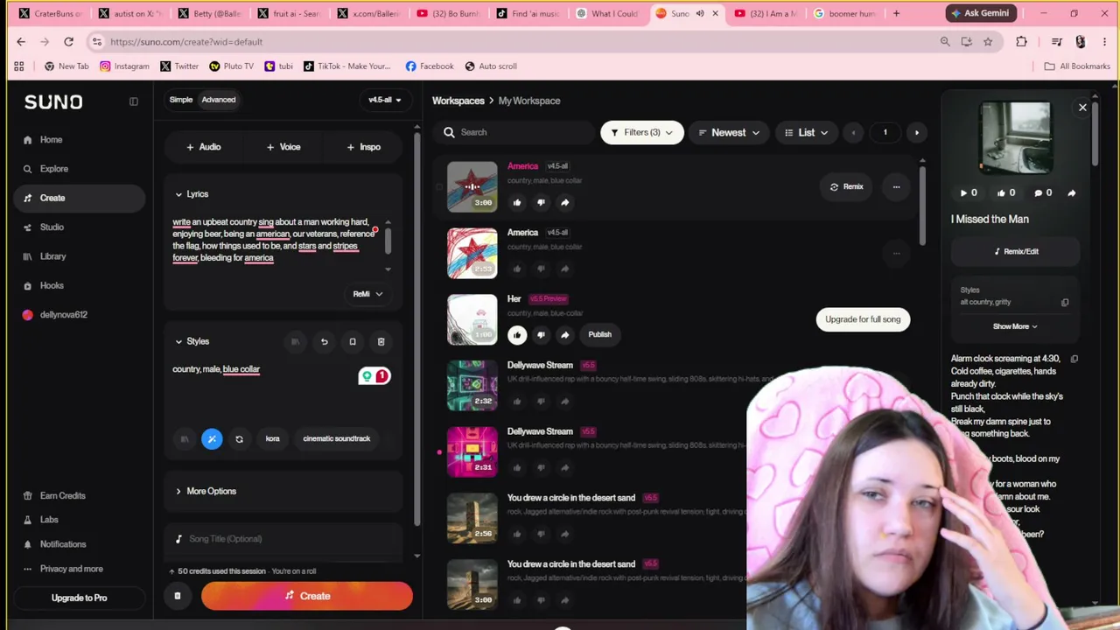
Task: Remix the first America song
Action: click(x=847, y=186)
